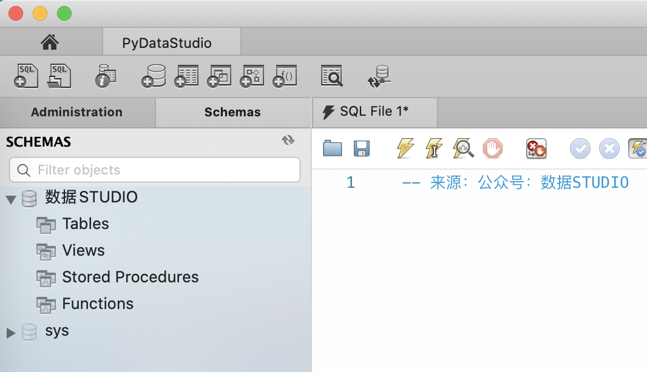Click the Filter objects search field
The image size is (647, 372).
[x=155, y=170]
